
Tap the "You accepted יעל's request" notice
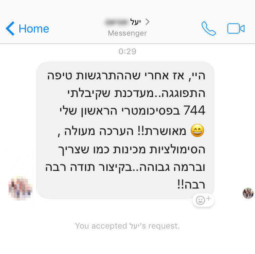tap(128, 226)
